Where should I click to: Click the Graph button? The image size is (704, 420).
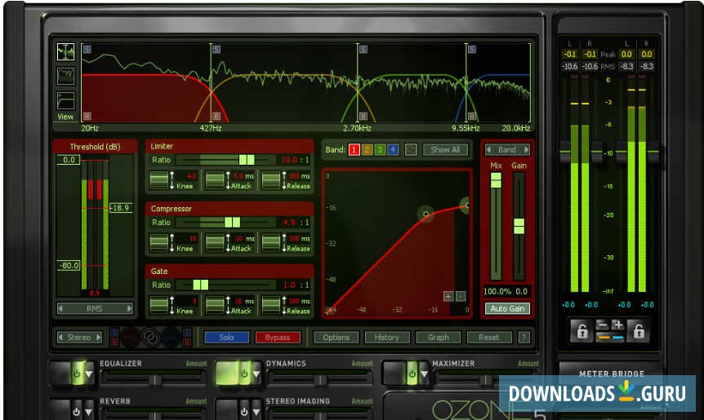[x=439, y=337]
